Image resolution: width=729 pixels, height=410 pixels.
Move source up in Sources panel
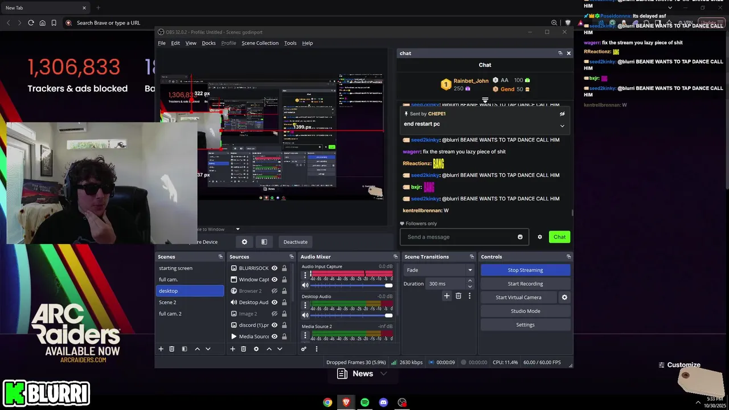point(269,348)
